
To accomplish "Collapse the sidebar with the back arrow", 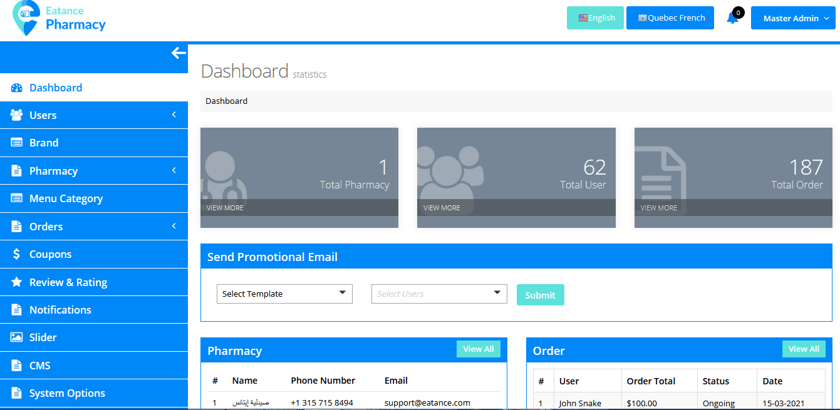I will [179, 53].
